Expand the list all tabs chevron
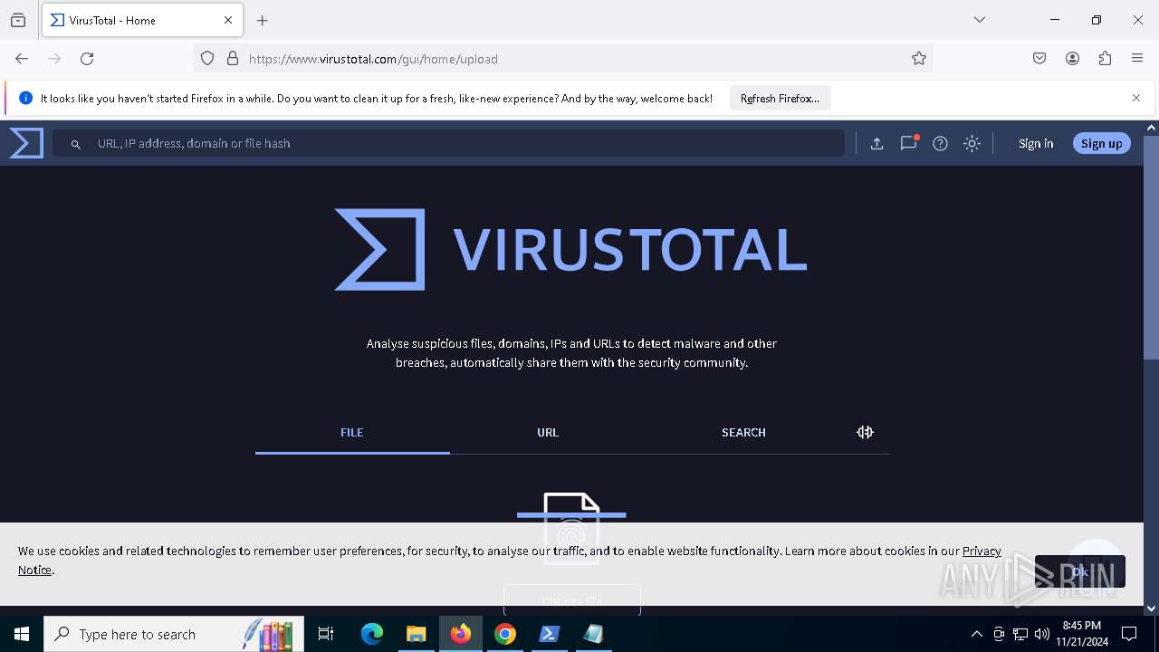1159x652 pixels. (x=980, y=20)
